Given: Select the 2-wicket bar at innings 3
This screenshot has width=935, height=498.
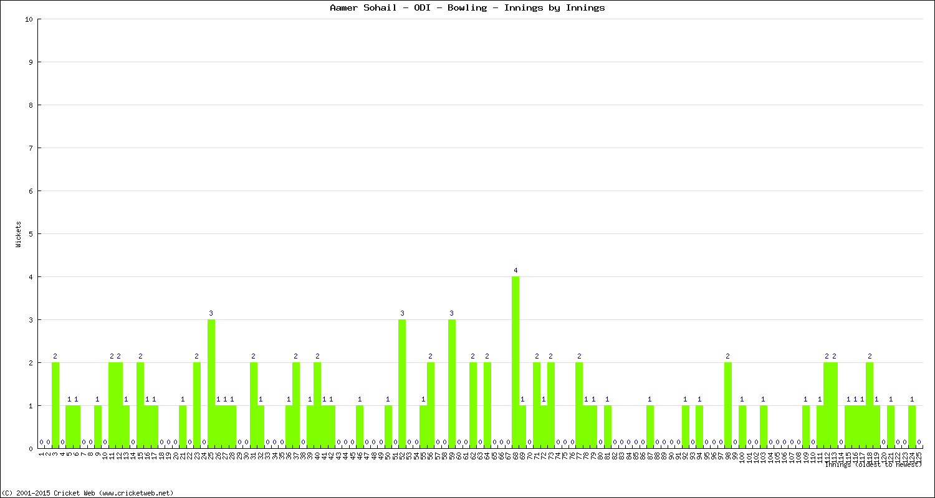Looking at the screenshot, I should 55,405.
